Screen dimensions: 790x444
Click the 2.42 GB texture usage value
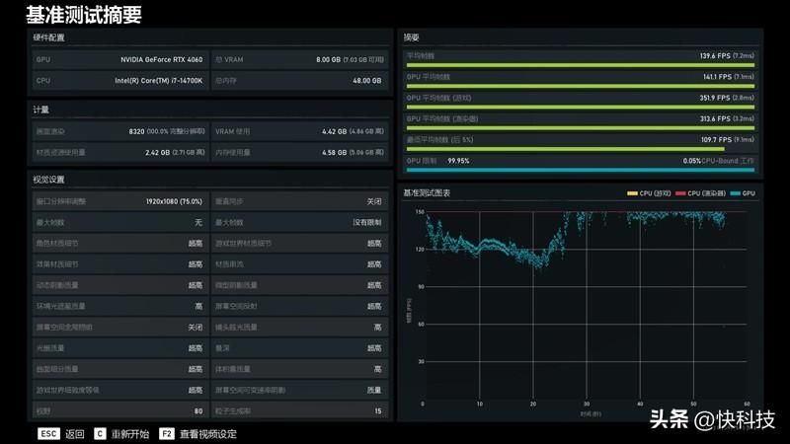pyautogui.click(x=157, y=153)
